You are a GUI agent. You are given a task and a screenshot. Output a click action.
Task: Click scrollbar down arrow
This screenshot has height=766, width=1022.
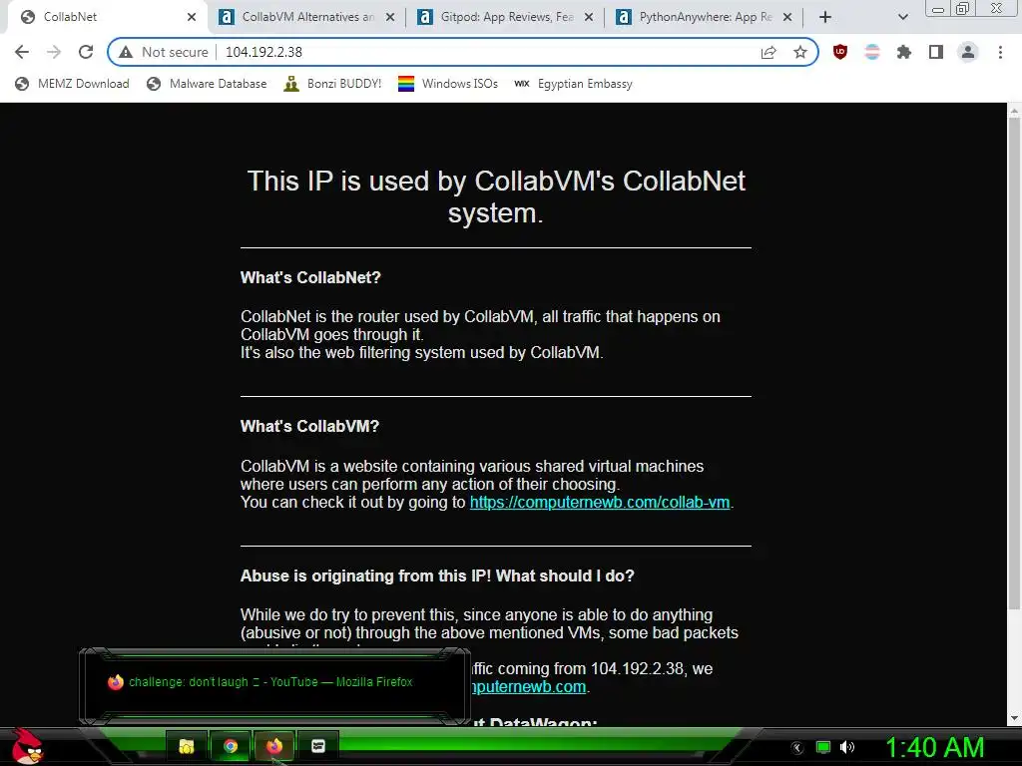tap(1015, 718)
